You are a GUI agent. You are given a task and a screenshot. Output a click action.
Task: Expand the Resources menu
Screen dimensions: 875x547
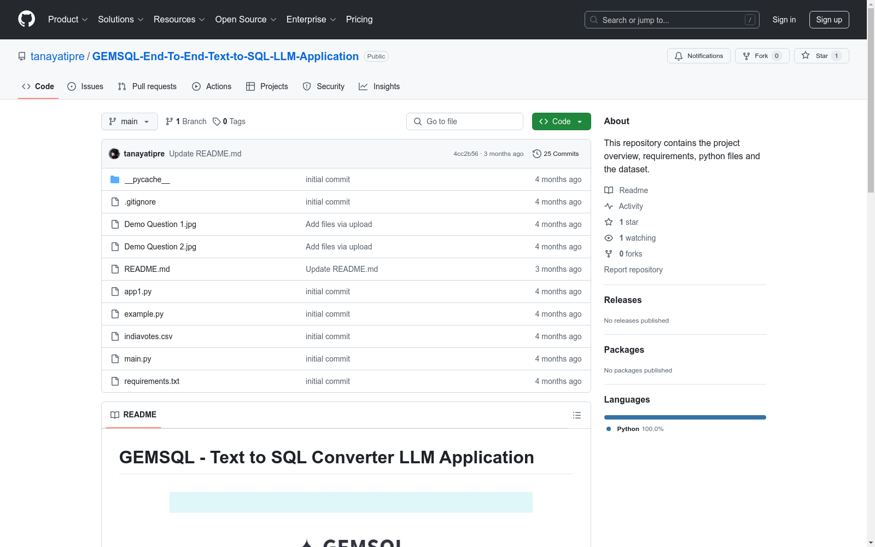click(179, 20)
